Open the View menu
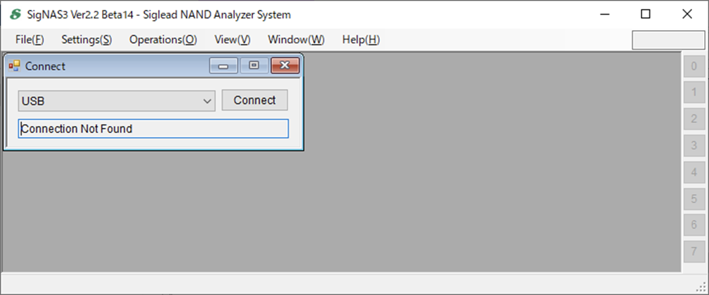The image size is (709, 295). [232, 40]
